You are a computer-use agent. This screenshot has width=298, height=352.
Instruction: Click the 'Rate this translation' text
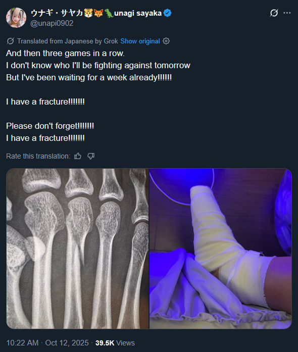click(x=38, y=156)
